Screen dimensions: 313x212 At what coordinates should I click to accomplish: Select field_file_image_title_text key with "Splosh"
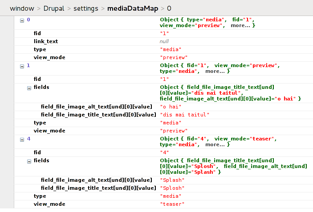98,188
